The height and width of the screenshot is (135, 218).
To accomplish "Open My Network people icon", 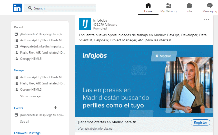I will (x=169, y=6).
